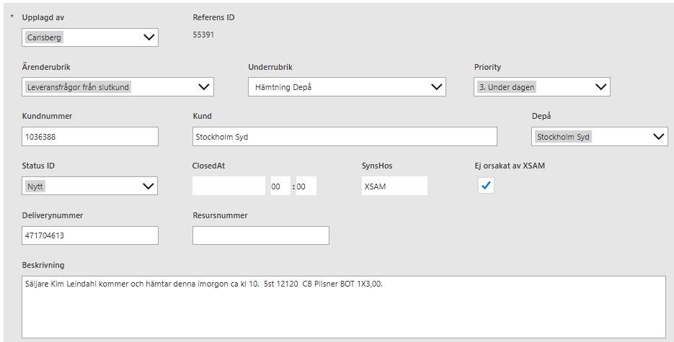Open the Status ID dropdown set to Nytt
Viewport: 674px width, 342px height.
[x=90, y=186]
